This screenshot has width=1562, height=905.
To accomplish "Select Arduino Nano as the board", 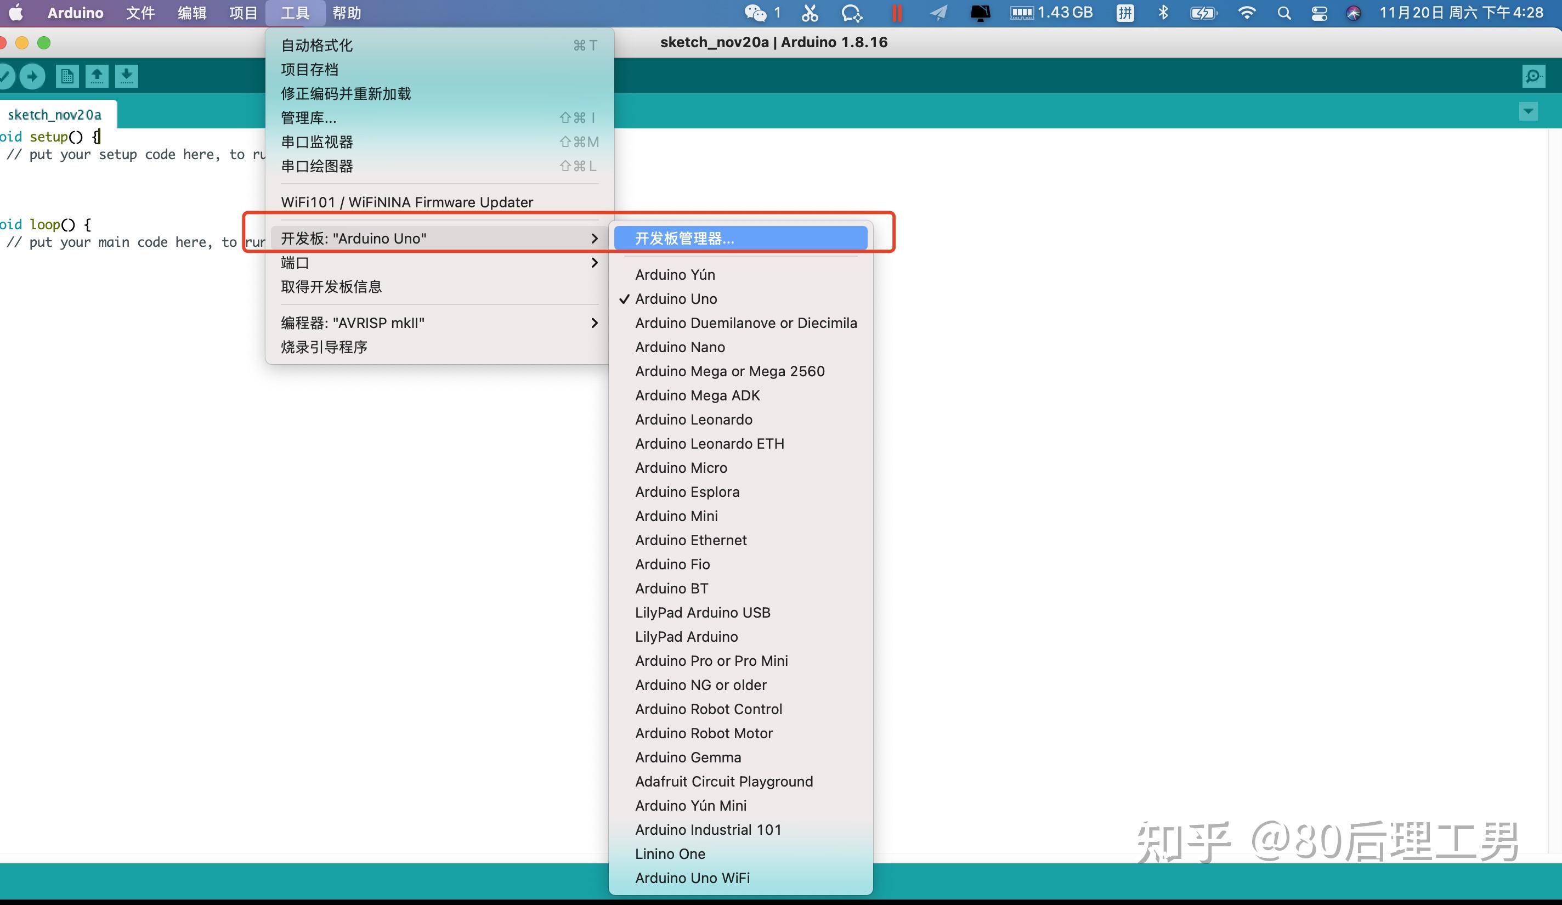I will pos(680,347).
